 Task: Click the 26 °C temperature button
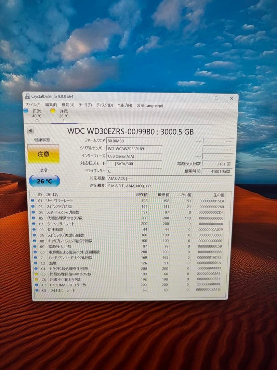pyautogui.click(x=44, y=181)
